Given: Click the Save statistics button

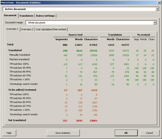Looking at the screenshot, I should (63, 133).
